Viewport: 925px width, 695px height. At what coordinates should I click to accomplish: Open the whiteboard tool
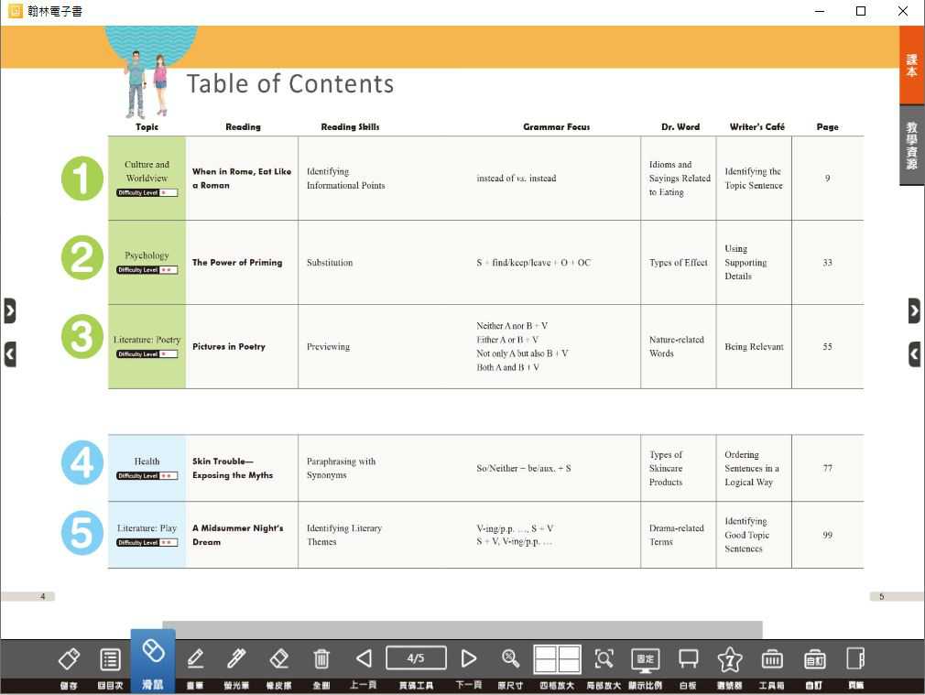pyautogui.click(x=688, y=659)
